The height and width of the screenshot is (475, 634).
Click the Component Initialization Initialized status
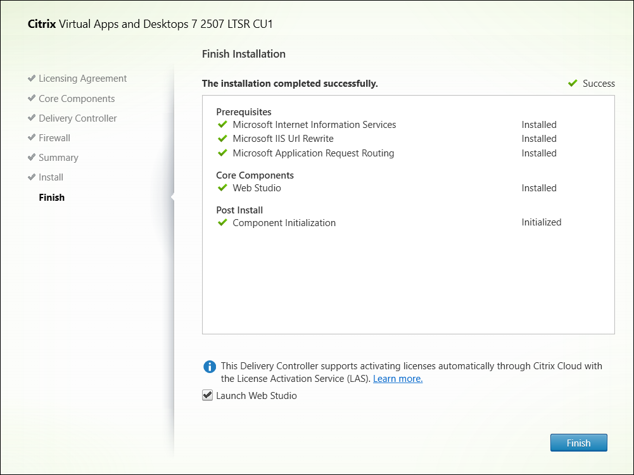point(542,222)
